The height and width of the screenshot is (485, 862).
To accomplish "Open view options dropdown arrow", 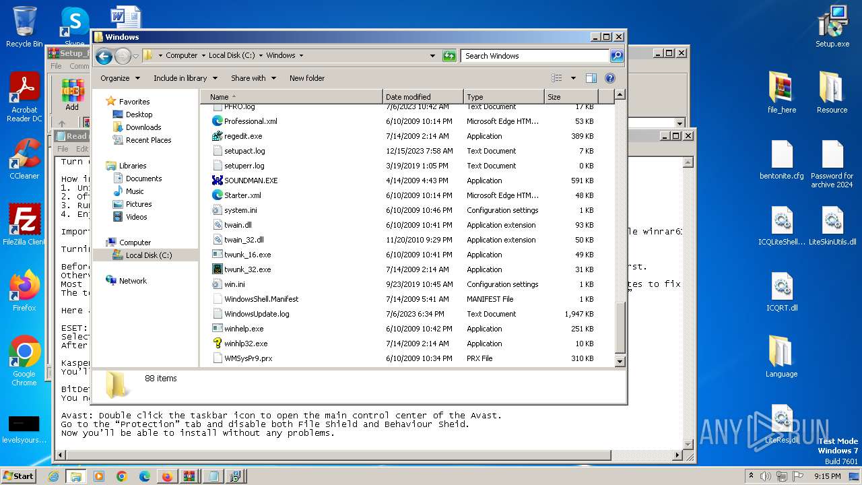I will point(573,78).
